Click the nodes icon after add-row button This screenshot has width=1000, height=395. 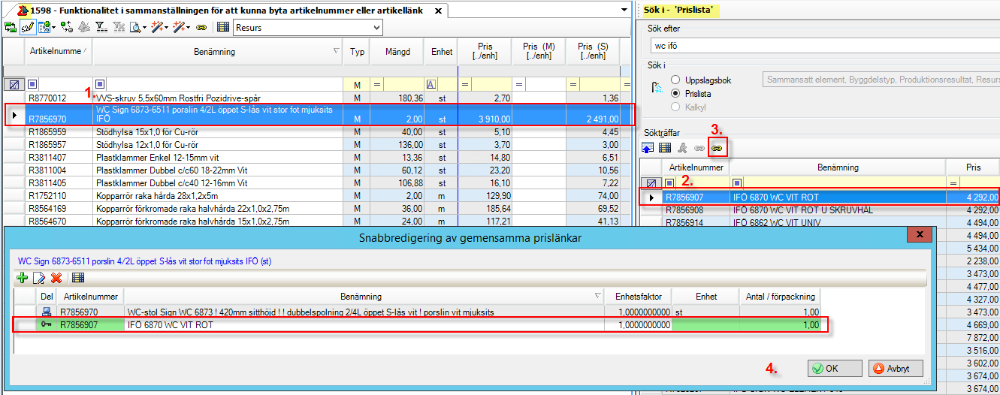(x=66, y=28)
